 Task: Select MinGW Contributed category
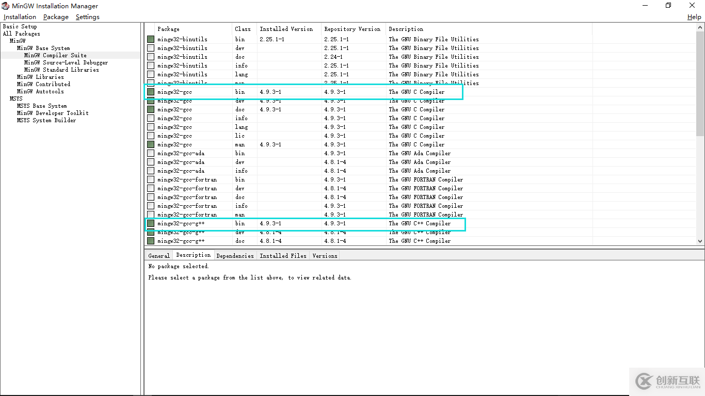pos(43,84)
